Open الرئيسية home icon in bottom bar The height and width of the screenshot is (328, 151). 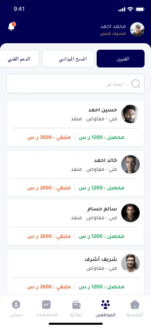click(135, 305)
